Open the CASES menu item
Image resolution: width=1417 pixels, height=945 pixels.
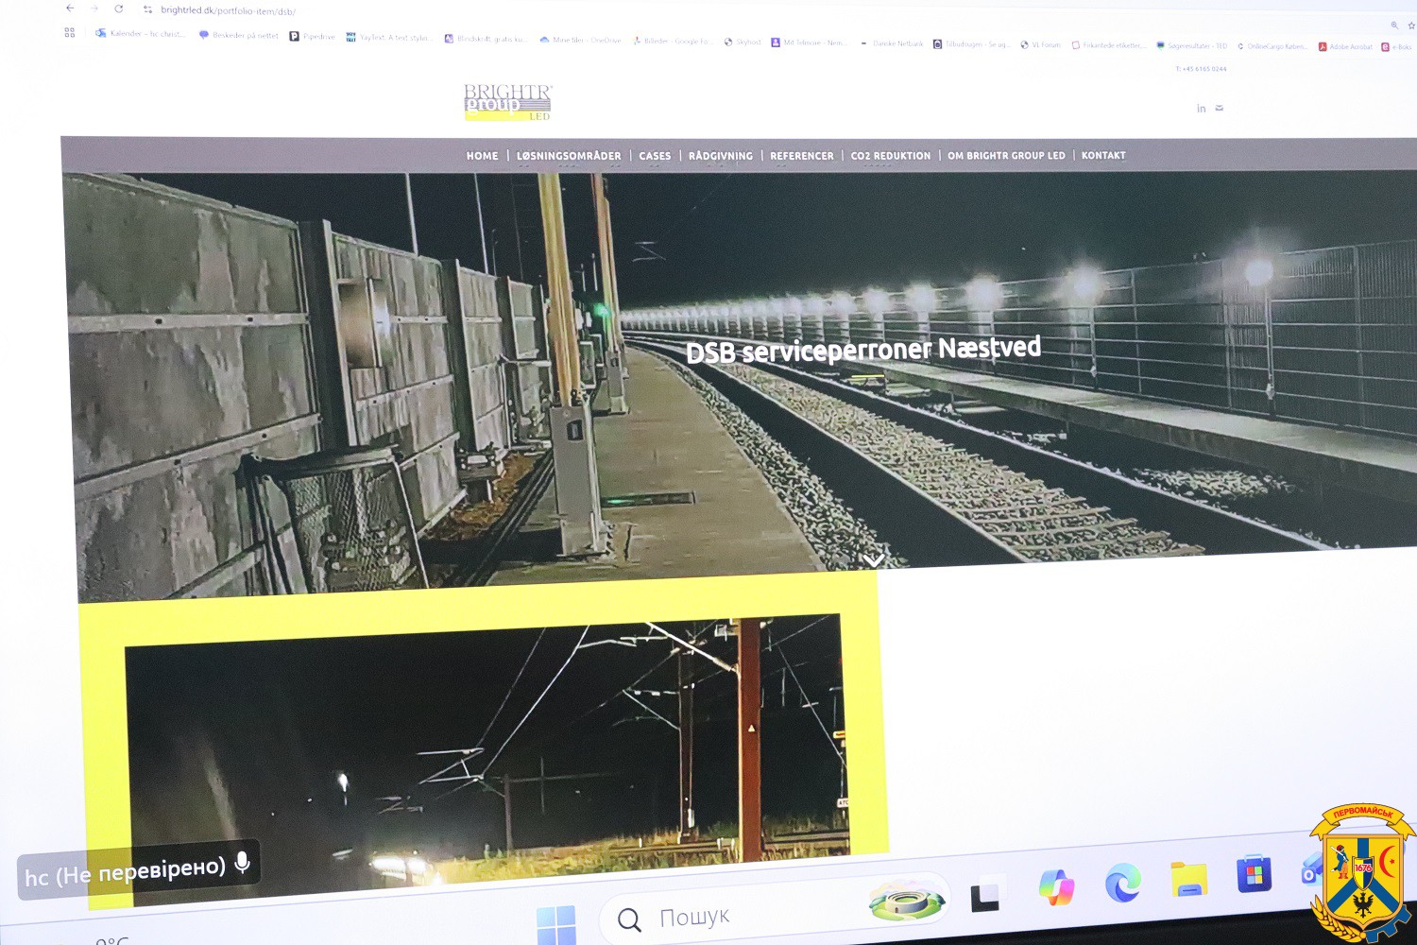655,156
